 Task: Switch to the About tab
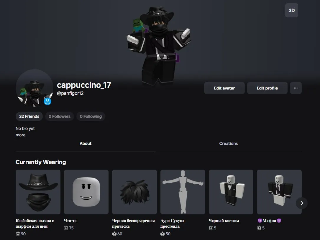coord(86,143)
